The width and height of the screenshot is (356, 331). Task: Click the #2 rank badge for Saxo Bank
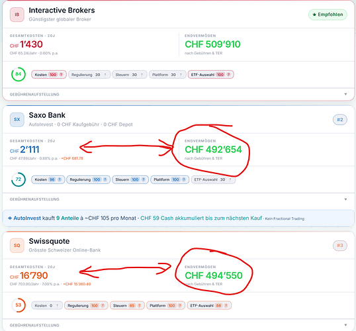coord(340,120)
